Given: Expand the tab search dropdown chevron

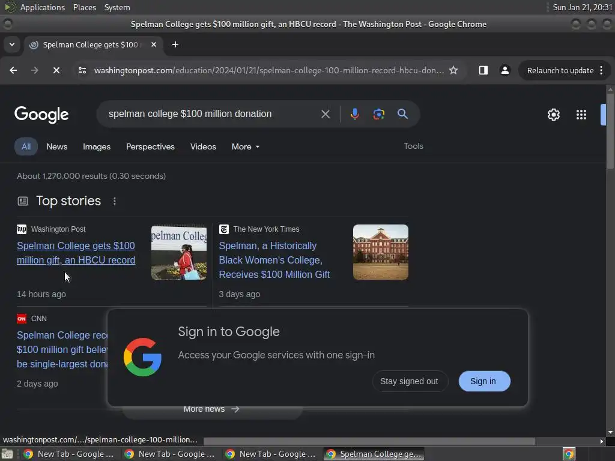Looking at the screenshot, I should point(12,44).
